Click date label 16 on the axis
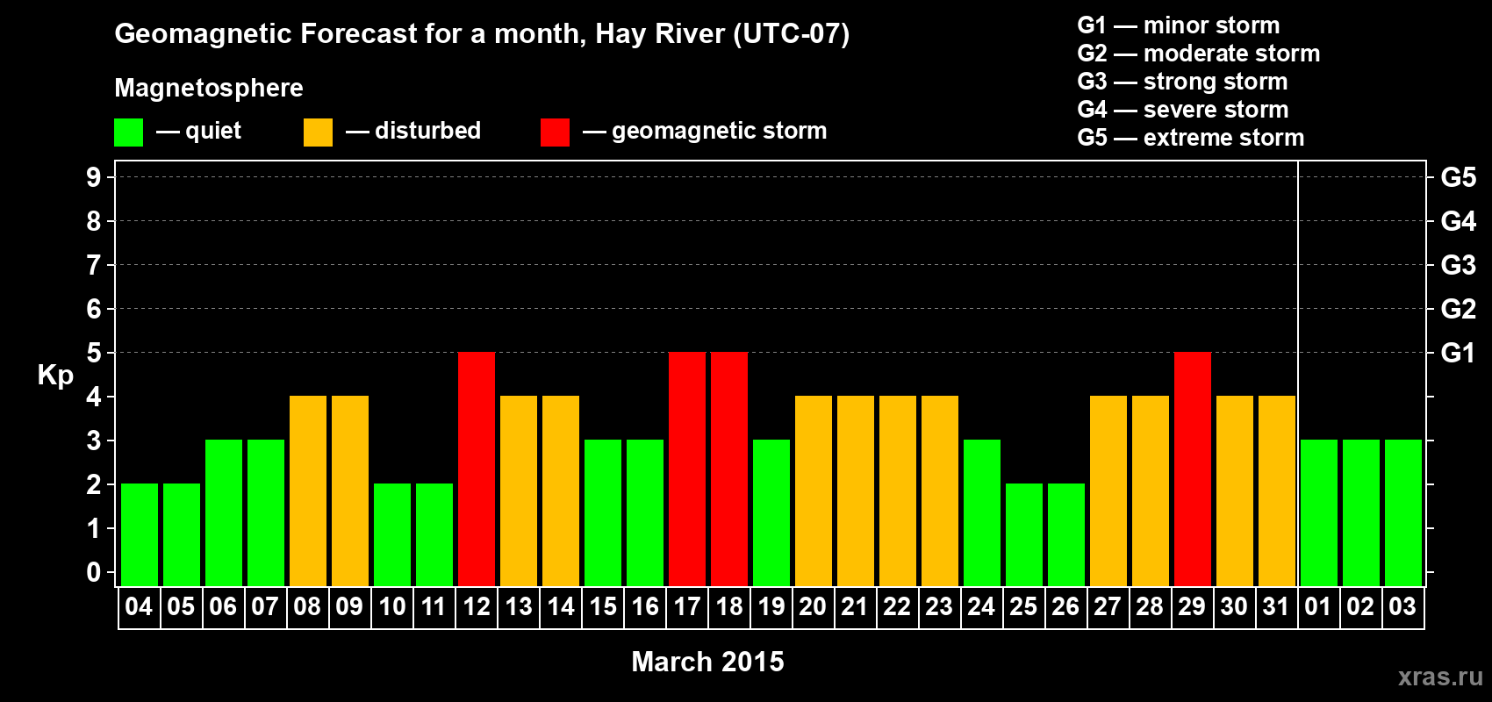The height and width of the screenshot is (702, 1492). coord(645,606)
